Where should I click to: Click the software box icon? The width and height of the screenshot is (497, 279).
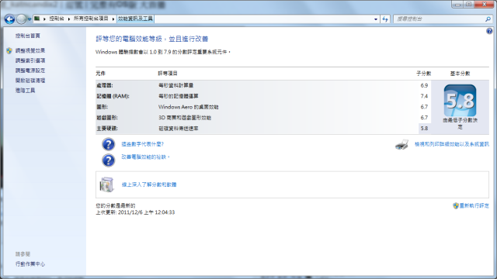click(106, 184)
